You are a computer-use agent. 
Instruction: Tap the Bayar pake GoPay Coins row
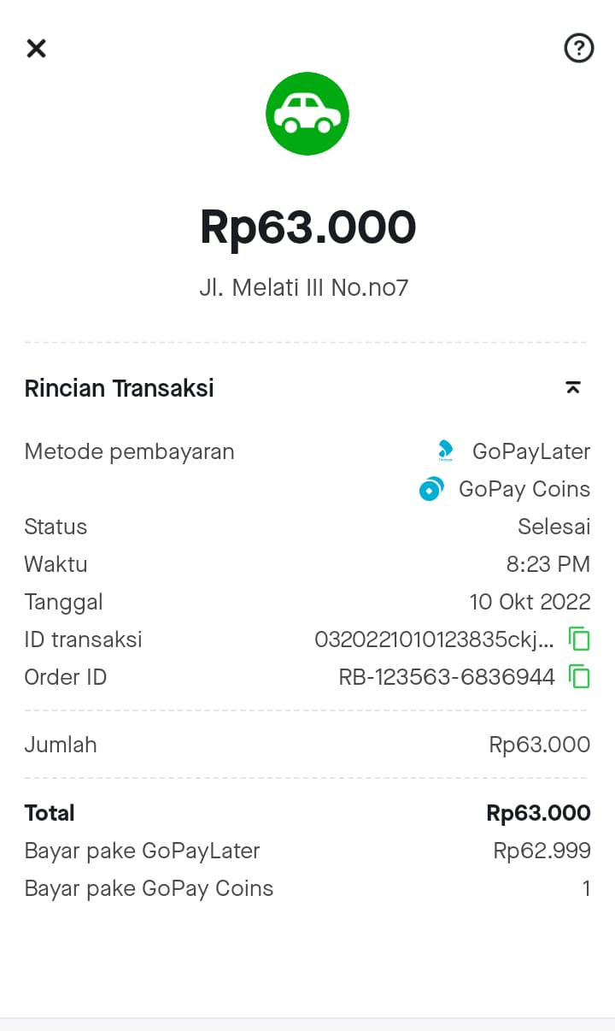coord(149,888)
